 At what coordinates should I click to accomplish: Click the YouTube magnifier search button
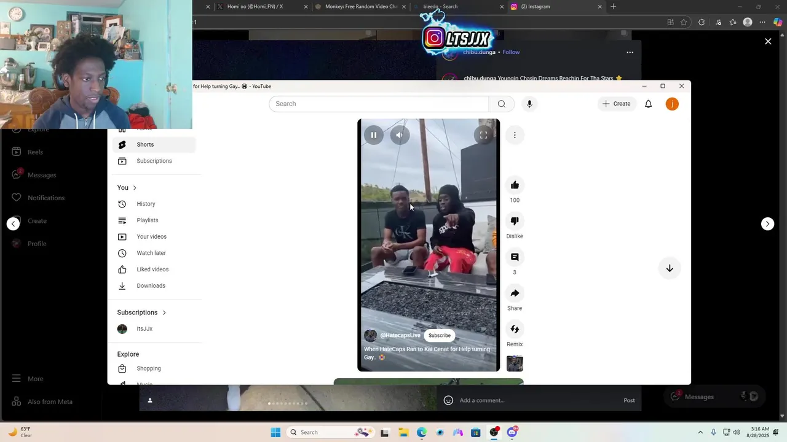click(x=502, y=104)
